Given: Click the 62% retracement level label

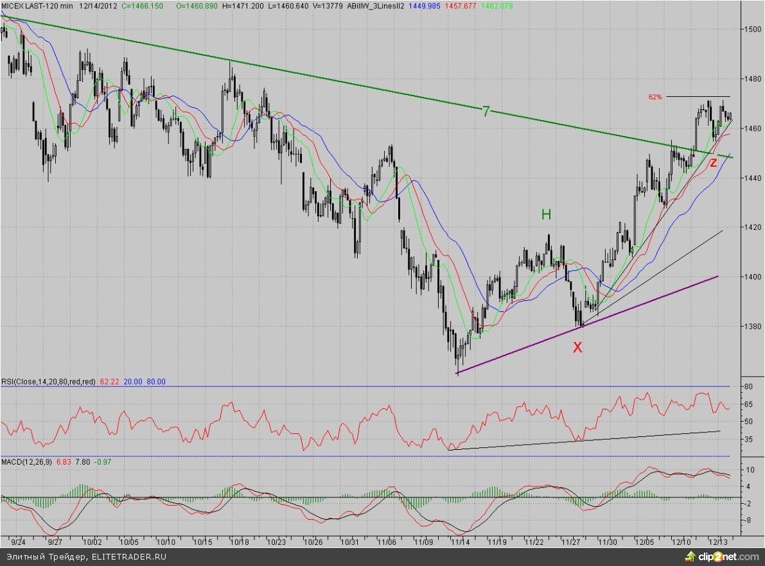Looking at the screenshot, I should point(655,97).
